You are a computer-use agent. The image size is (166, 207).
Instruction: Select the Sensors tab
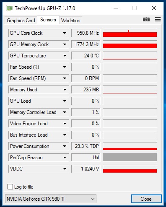coord(48,20)
